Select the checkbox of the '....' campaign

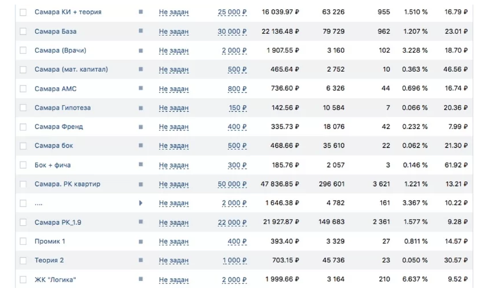tap(23, 203)
